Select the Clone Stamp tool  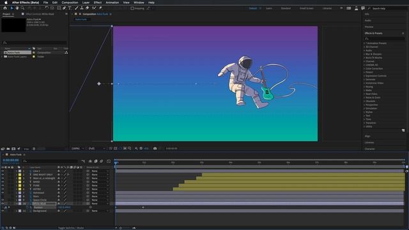[82, 8]
